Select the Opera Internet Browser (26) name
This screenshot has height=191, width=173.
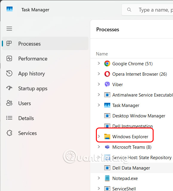(x=140, y=74)
